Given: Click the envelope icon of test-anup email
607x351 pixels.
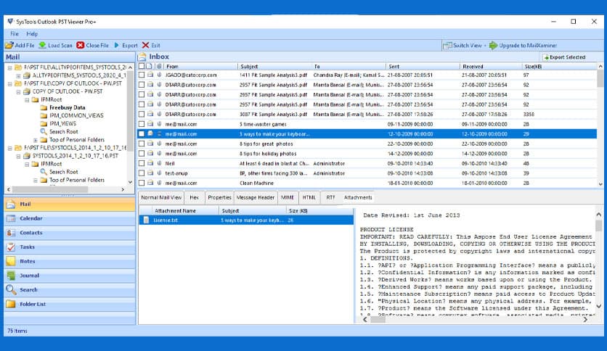Looking at the screenshot, I should (150, 173).
